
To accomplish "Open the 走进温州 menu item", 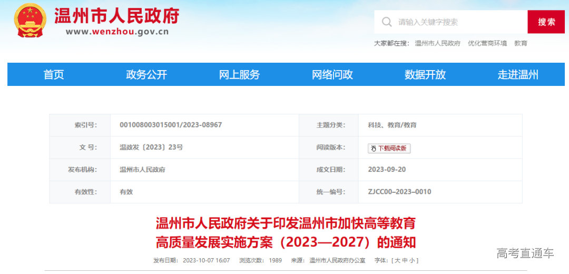I will pyautogui.click(x=518, y=74).
